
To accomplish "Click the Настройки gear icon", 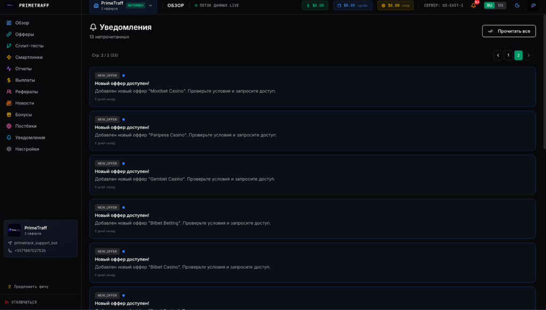I will tap(9, 149).
